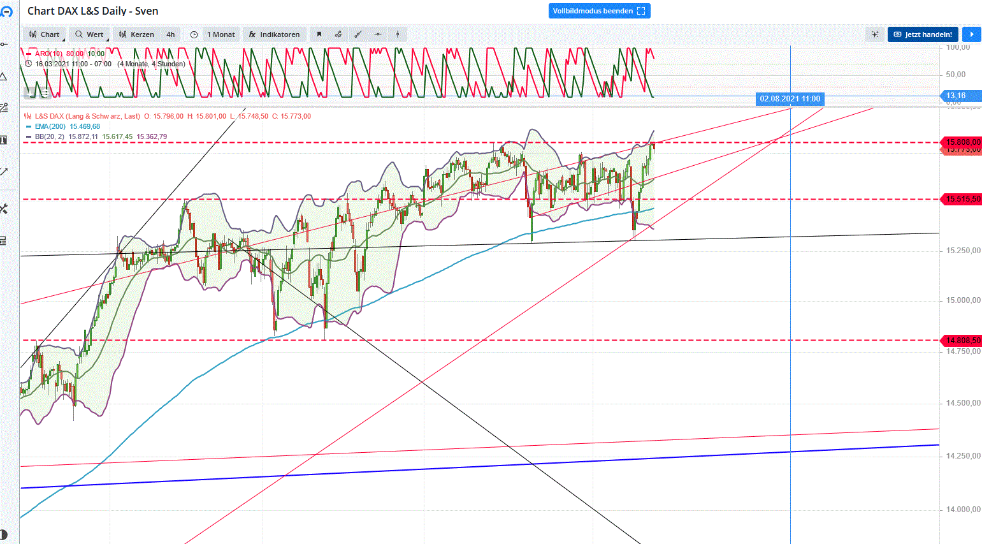This screenshot has height=544, width=982.
Task: Select the connected-nodes drawing tool in toolbar
Action: [x=338, y=34]
